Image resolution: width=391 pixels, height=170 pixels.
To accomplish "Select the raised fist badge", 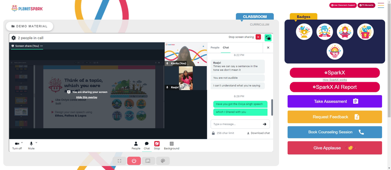I will pyautogui.click(x=325, y=32).
